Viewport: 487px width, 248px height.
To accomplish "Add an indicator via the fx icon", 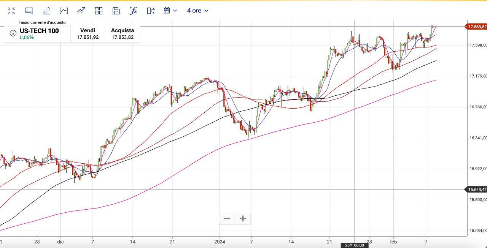I will (x=134, y=11).
